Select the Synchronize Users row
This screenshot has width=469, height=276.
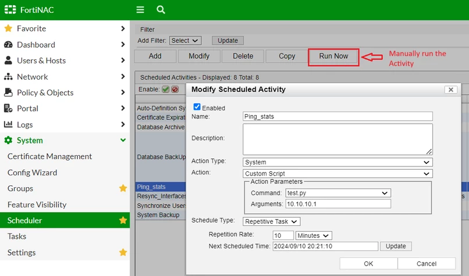[x=161, y=206]
